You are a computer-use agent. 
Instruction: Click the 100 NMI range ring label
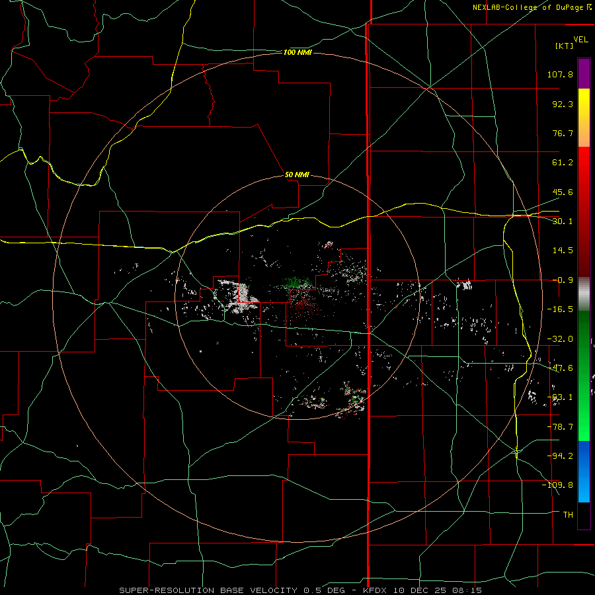pyautogui.click(x=297, y=52)
